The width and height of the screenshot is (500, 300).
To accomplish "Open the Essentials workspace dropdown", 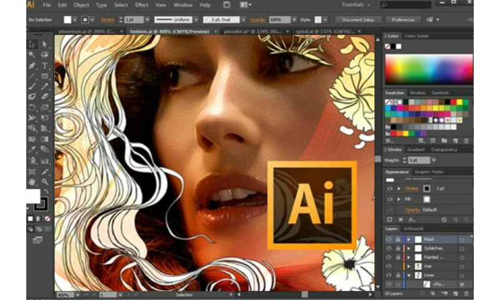I will point(356,5).
